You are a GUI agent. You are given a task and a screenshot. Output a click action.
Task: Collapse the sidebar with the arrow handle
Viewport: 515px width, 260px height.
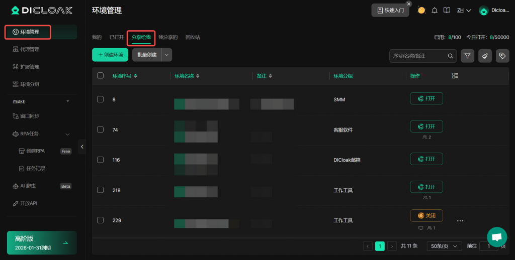coord(82,147)
